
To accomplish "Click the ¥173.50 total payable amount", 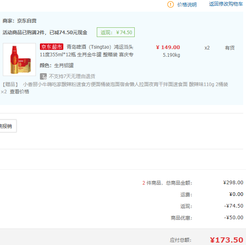I will point(226,240).
